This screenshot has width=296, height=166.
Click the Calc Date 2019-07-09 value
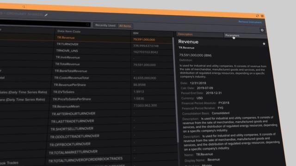coord(205,88)
